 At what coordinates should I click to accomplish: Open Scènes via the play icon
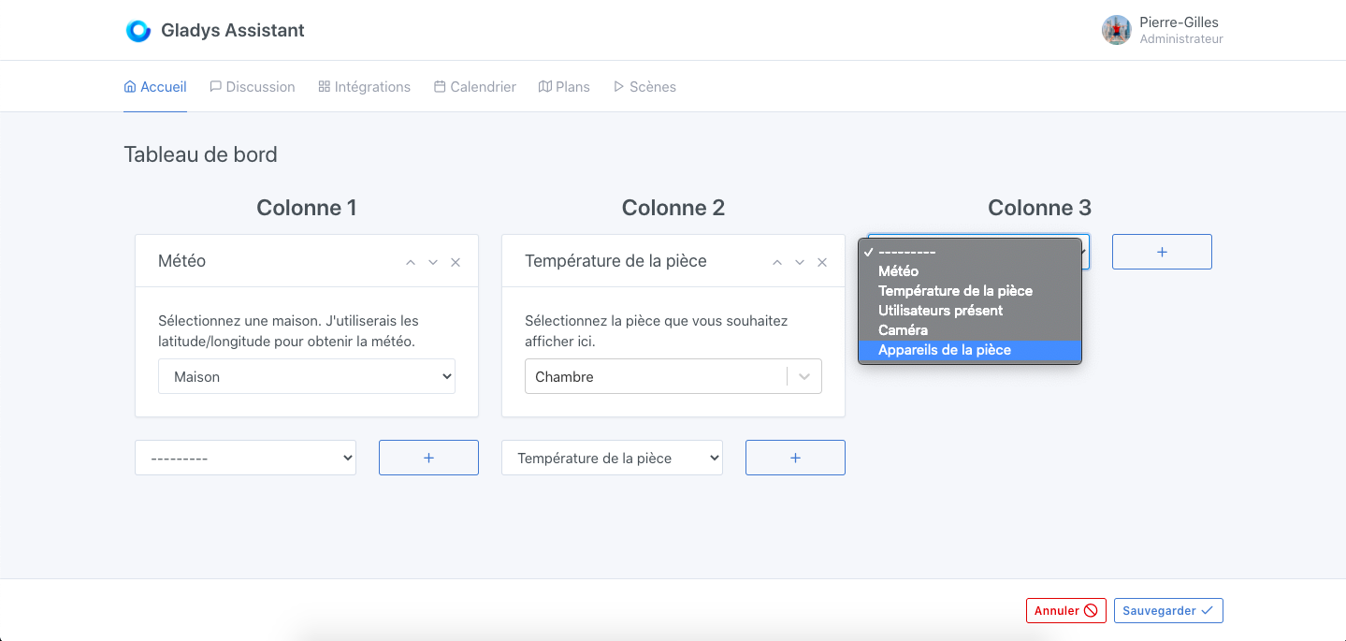click(618, 86)
